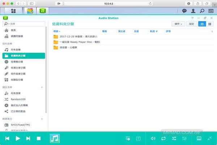Browse By Genre item with grid icon
Screen dimensions: 217x145
(x=24, y=80)
